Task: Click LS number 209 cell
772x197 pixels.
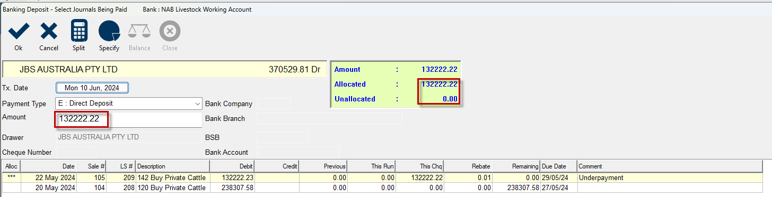Action: tap(121, 178)
